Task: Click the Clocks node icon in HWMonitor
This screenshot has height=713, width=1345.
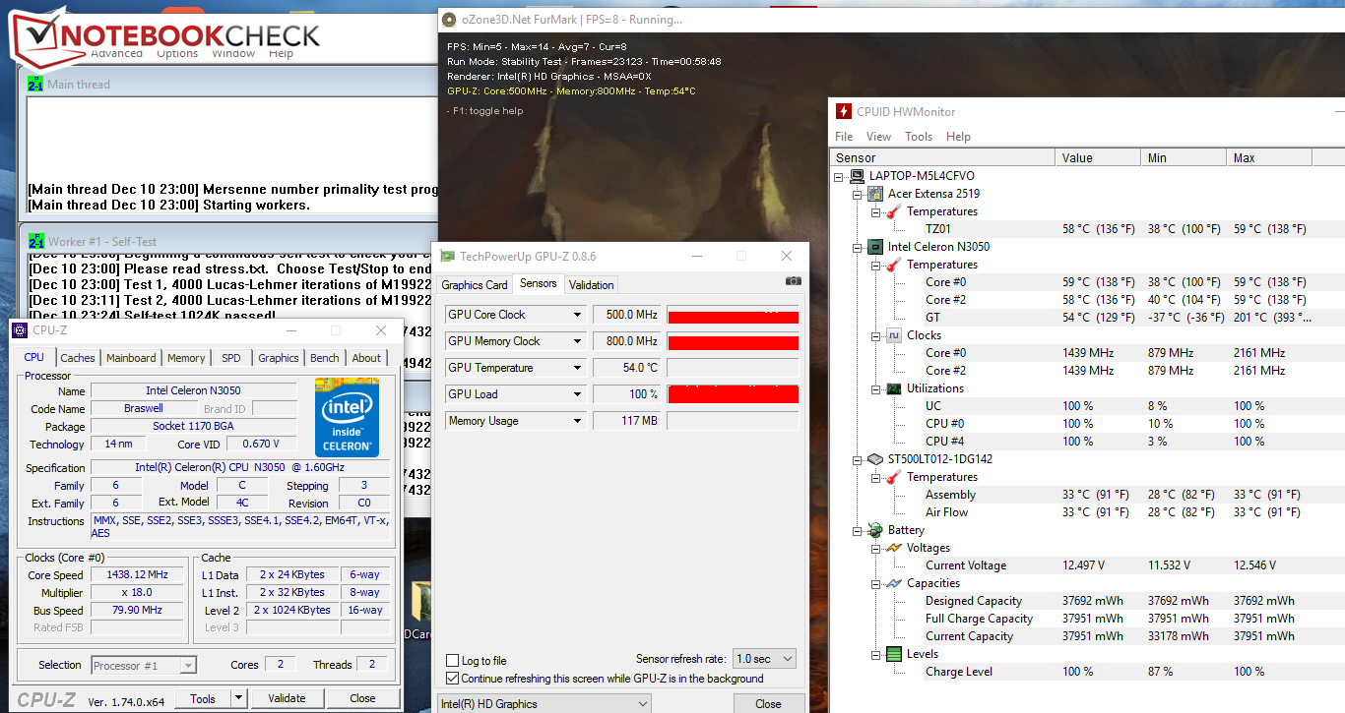Action: [893, 335]
